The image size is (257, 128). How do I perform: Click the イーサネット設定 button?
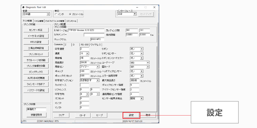tap(36, 36)
